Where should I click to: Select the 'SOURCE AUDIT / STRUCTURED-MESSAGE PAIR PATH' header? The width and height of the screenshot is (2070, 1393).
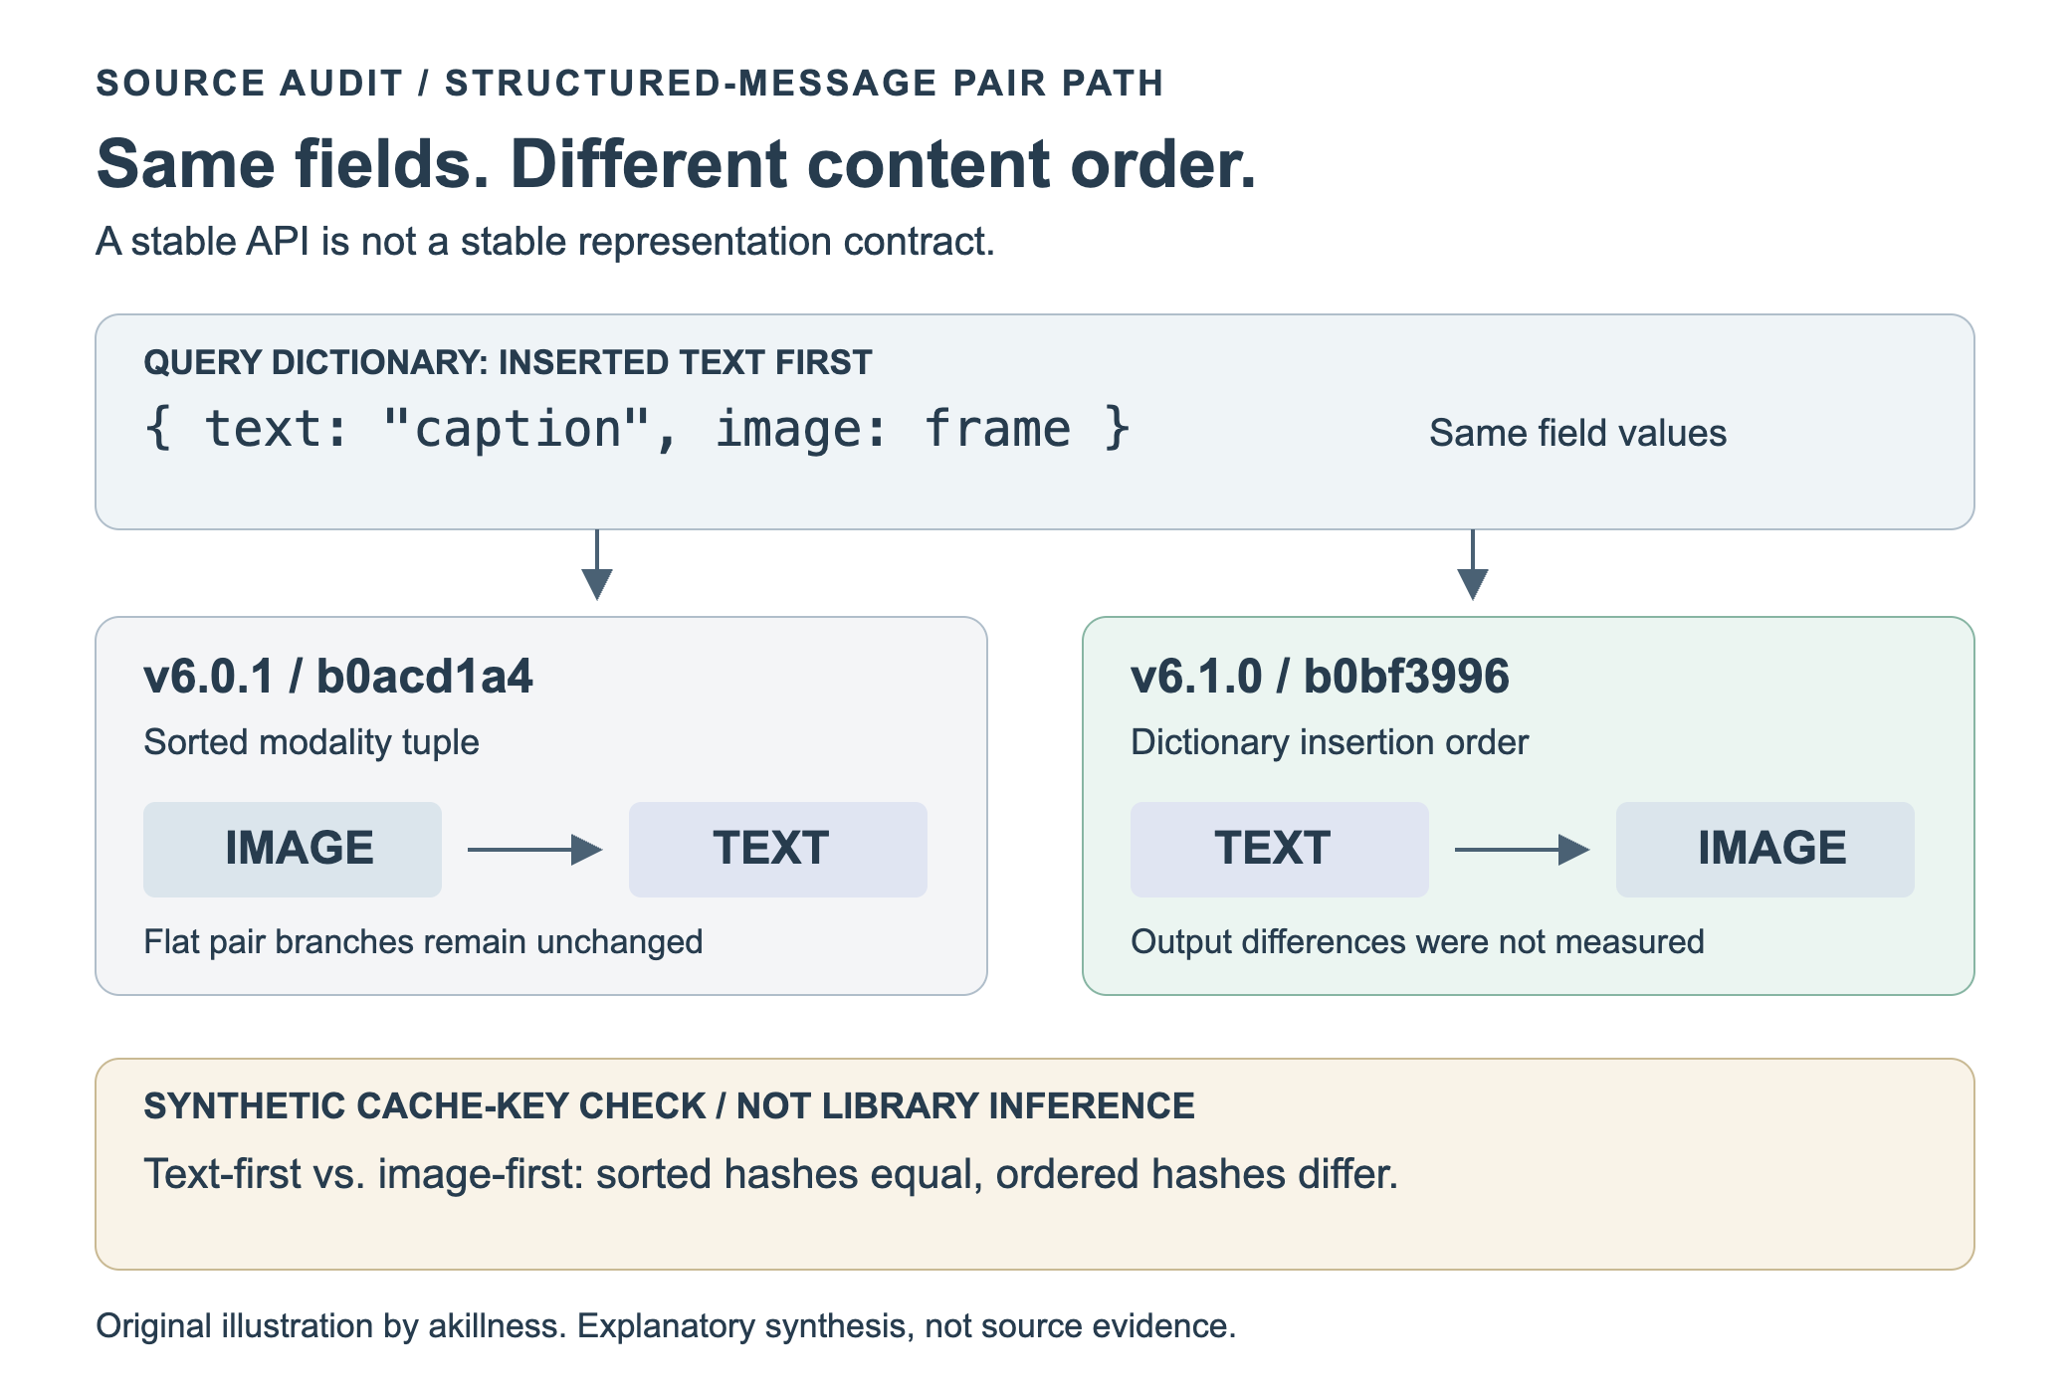pos(630,84)
